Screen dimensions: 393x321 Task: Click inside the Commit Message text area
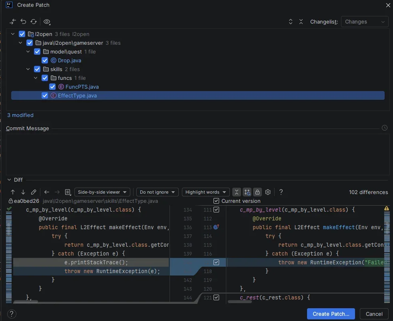198,154
